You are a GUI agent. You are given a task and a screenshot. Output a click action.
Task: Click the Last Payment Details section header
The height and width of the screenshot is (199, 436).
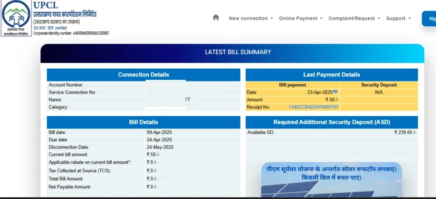[x=332, y=75]
